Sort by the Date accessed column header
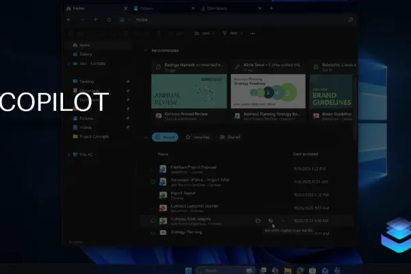This screenshot has width=411, height=274. coord(306,154)
